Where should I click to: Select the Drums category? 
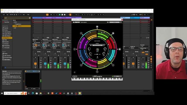point(6,30)
